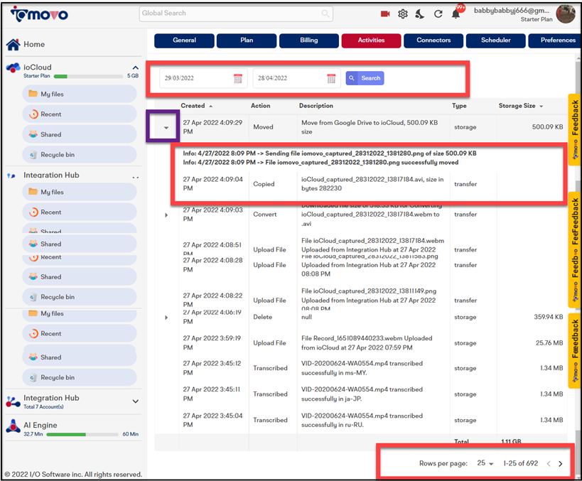
Task: Expand Integration Hub Total 7 Account(s) chevron
Action: pos(136,401)
